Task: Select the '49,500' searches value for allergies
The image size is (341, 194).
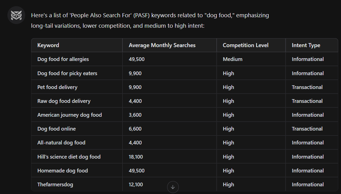Action: click(x=136, y=59)
